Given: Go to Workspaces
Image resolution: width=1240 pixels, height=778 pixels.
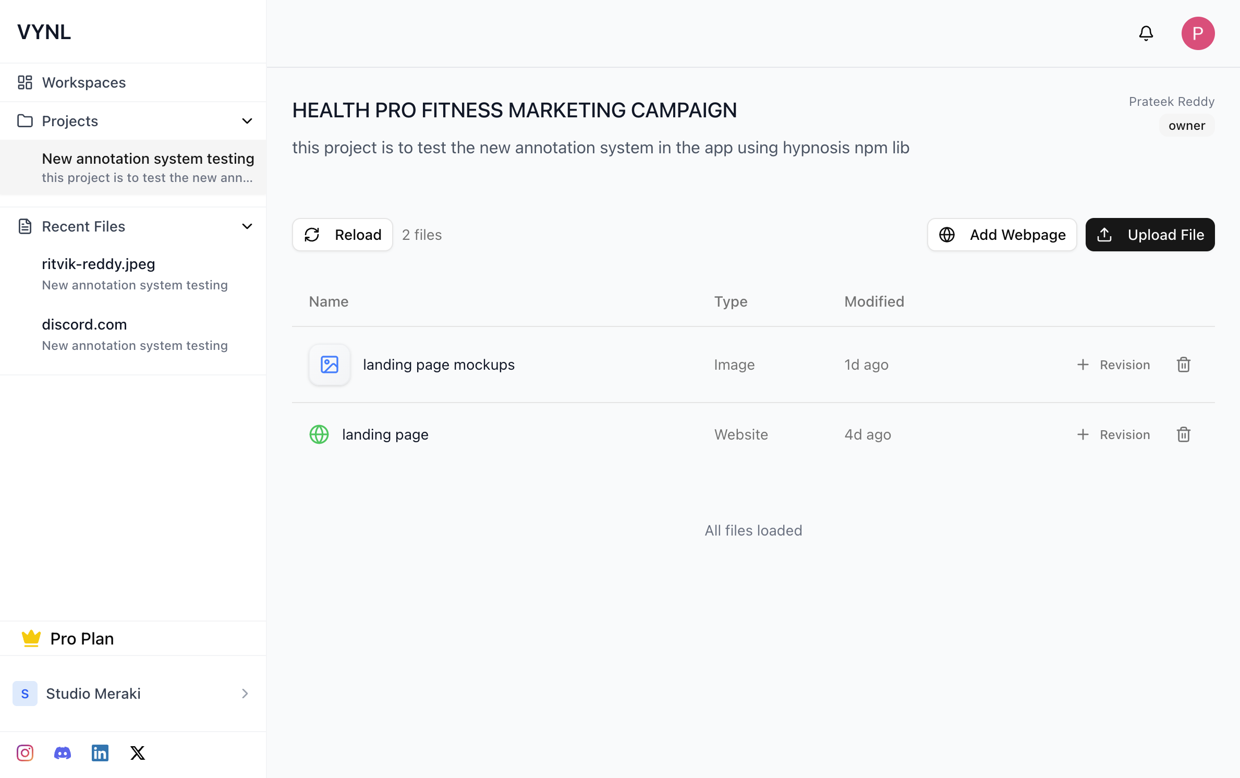Looking at the screenshot, I should [83, 82].
